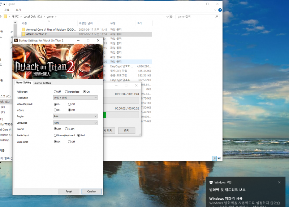Select Pad as PreferInput
The image size is (289, 207).
(x=79, y=135)
